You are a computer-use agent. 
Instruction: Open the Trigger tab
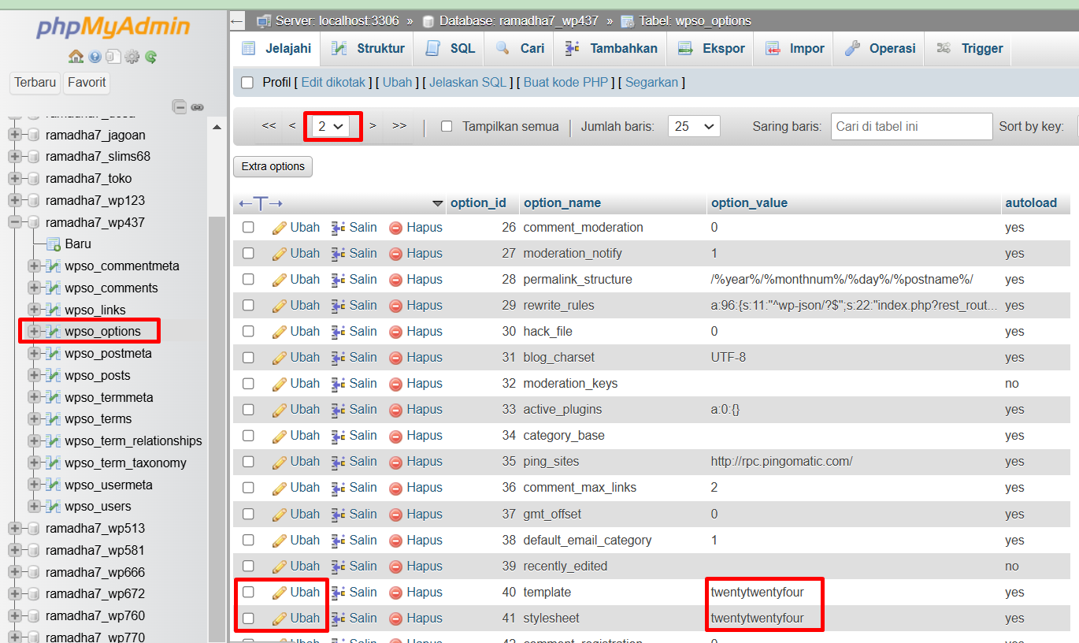(970, 49)
